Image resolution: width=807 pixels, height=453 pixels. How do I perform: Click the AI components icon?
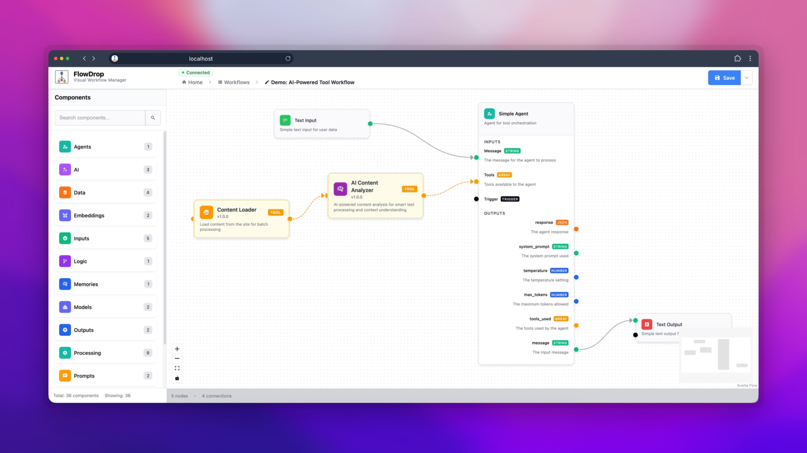click(x=65, y=169)
